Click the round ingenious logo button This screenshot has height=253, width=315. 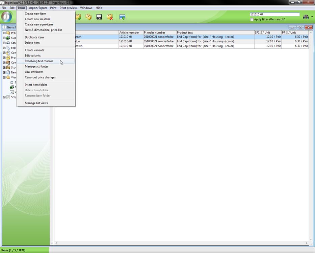click(x=7, y=17)
